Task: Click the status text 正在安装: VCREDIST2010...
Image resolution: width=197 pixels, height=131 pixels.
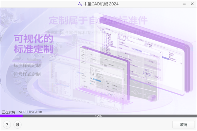Action: coord(23,112)
